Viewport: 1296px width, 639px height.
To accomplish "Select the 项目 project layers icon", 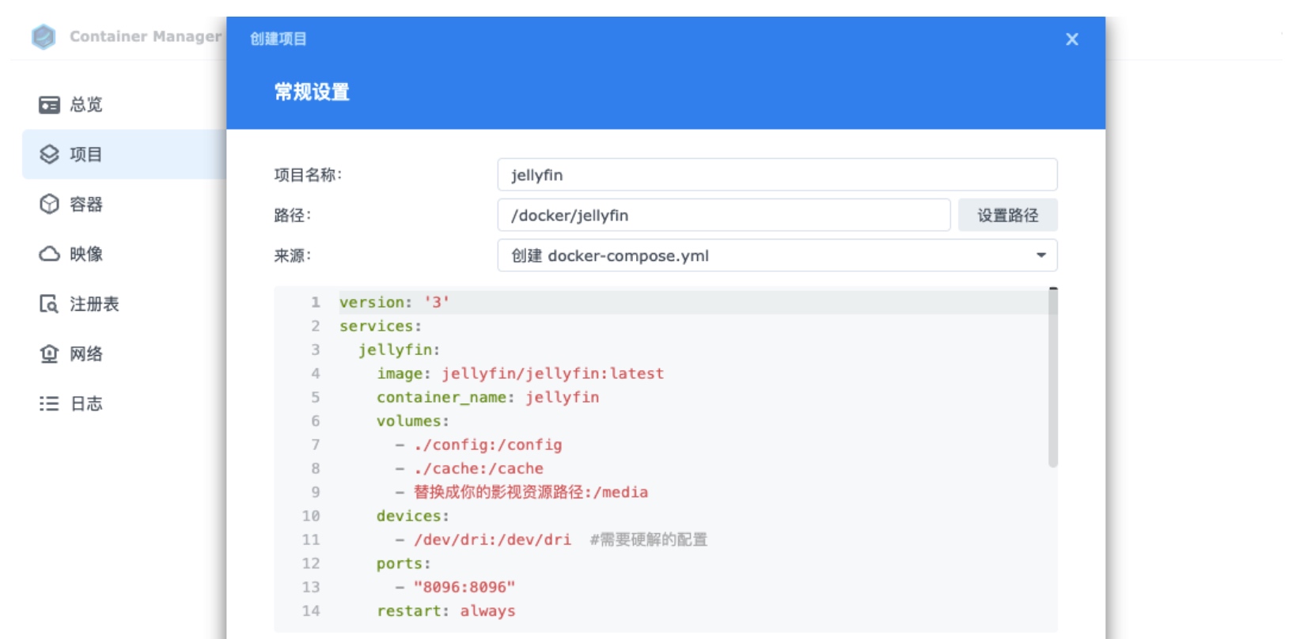I will (49, 154).
